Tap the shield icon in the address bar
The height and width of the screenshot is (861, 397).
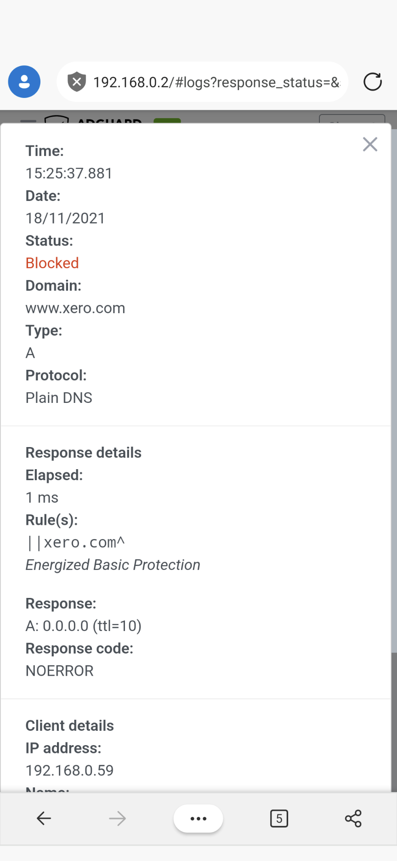pyautogui.click(x=77, y=81)
